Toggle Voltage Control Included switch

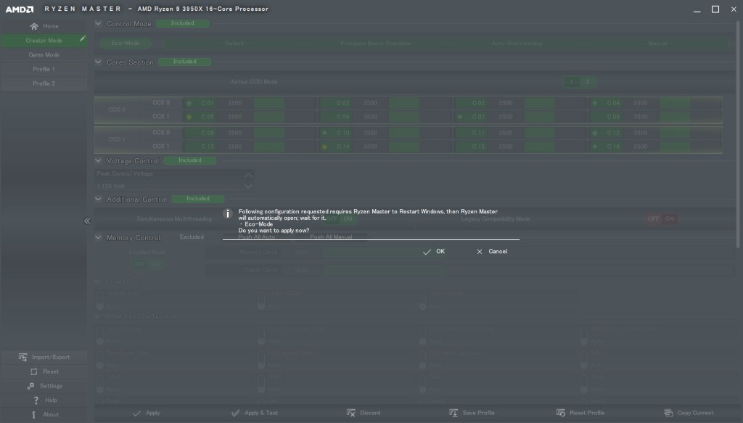tap(190, 160)
